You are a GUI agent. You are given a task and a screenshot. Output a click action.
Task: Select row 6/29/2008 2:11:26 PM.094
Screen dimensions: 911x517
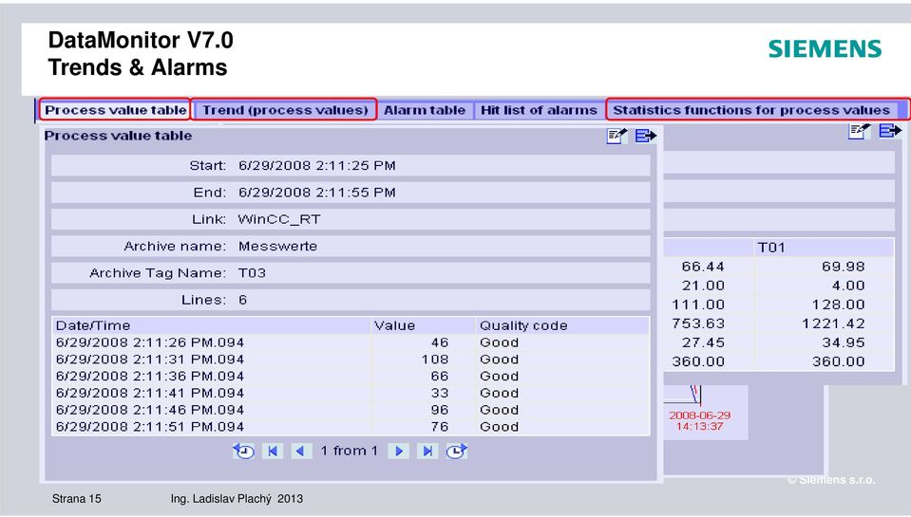pyautogui.click(x=351, y=342)
